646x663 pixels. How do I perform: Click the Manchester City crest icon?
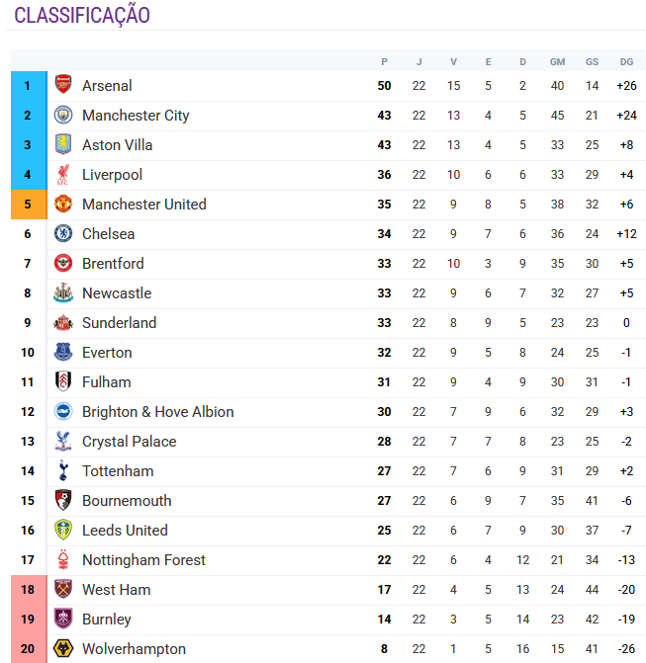pos(63,116)
